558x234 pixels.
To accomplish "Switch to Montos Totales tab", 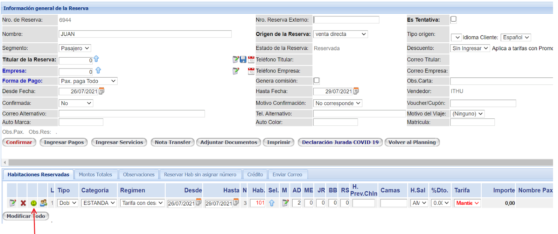I will click(96, 175).
